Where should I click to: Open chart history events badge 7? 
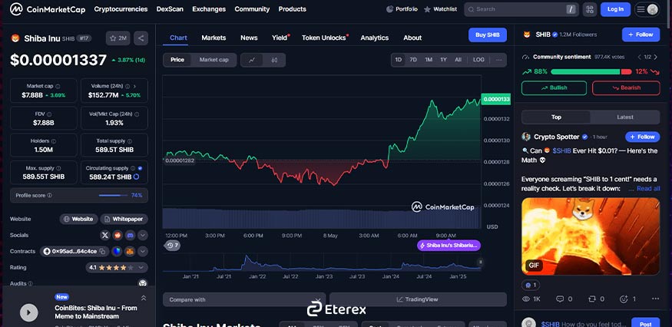pyautogui.click(x=172, y=246)
